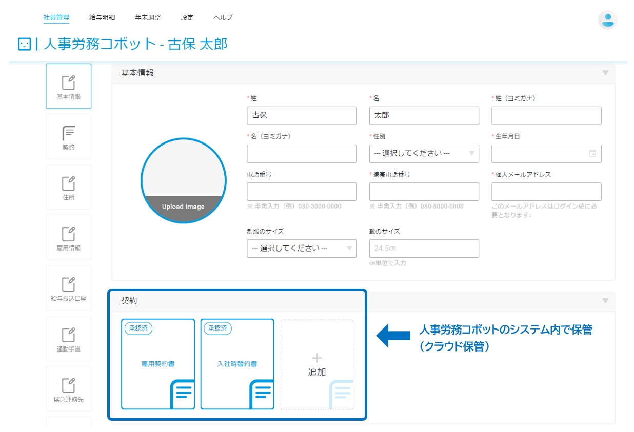This screenshot has width=634, height=432.
Task: Click the Upload image photo circle
Action: [x=184, y=181]
